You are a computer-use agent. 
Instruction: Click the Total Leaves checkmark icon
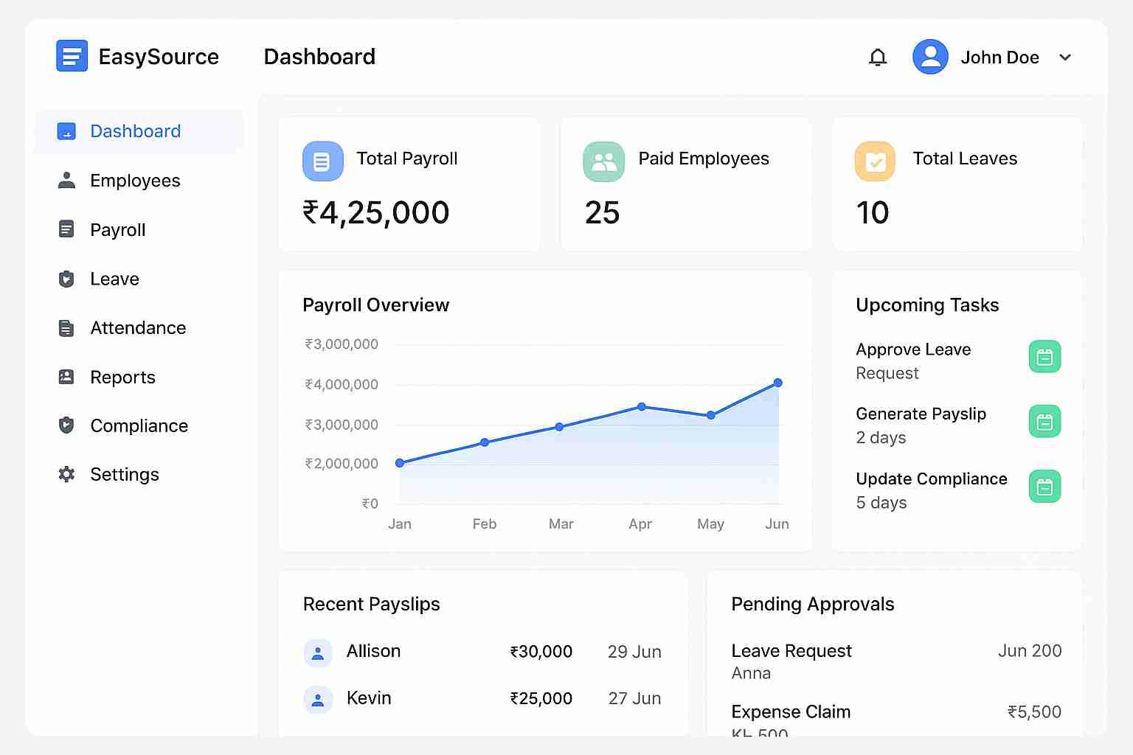(x=875, y=161)
